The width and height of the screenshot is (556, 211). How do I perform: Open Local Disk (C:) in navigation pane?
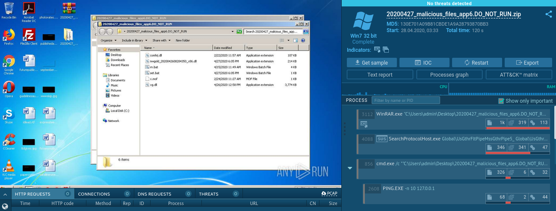[x=117, y=110]
